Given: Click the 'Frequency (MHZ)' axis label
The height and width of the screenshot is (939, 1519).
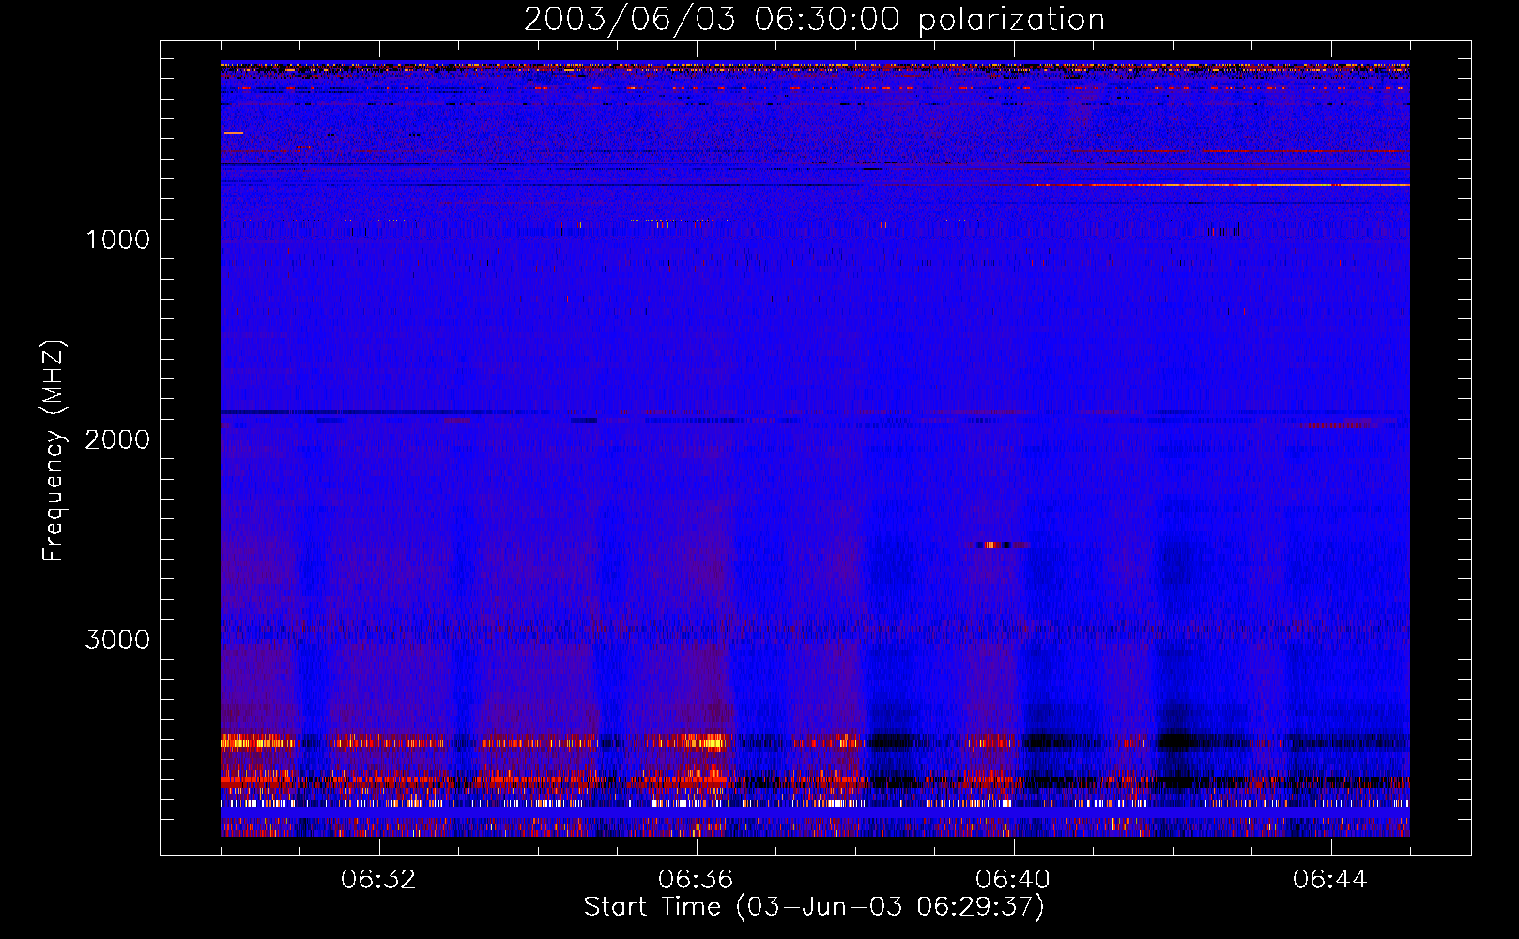Looking at the screenshot, I should [54, 451].
